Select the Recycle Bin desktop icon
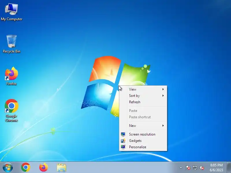 point(12,44)
